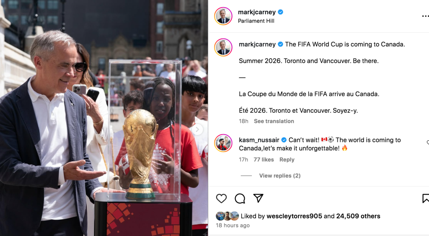Like the kasm_nussair comment with the small heart
Screen dimensions: 429x236
pos(428,143)
